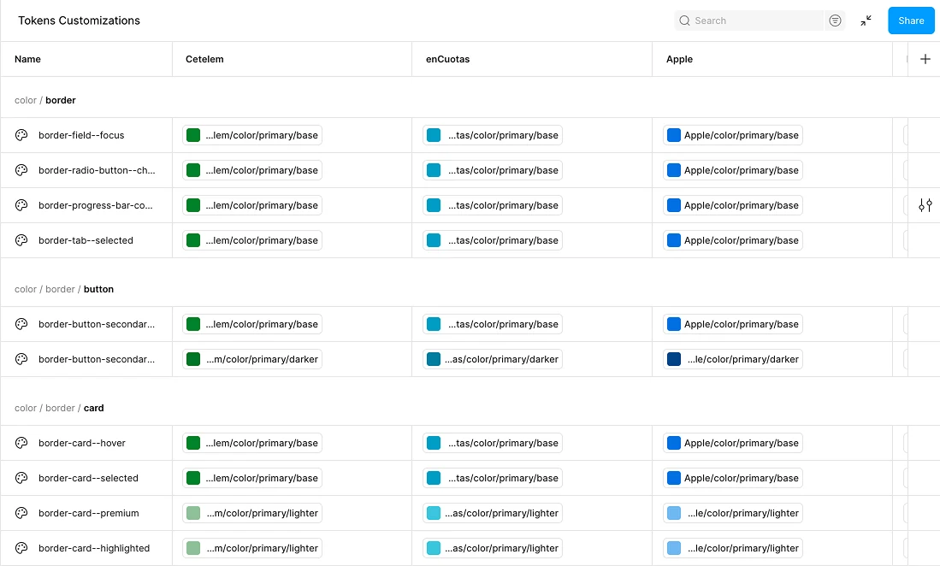Share the Tokens Customizations collection
Screen dimensions: 940x566
coord(911,21)
